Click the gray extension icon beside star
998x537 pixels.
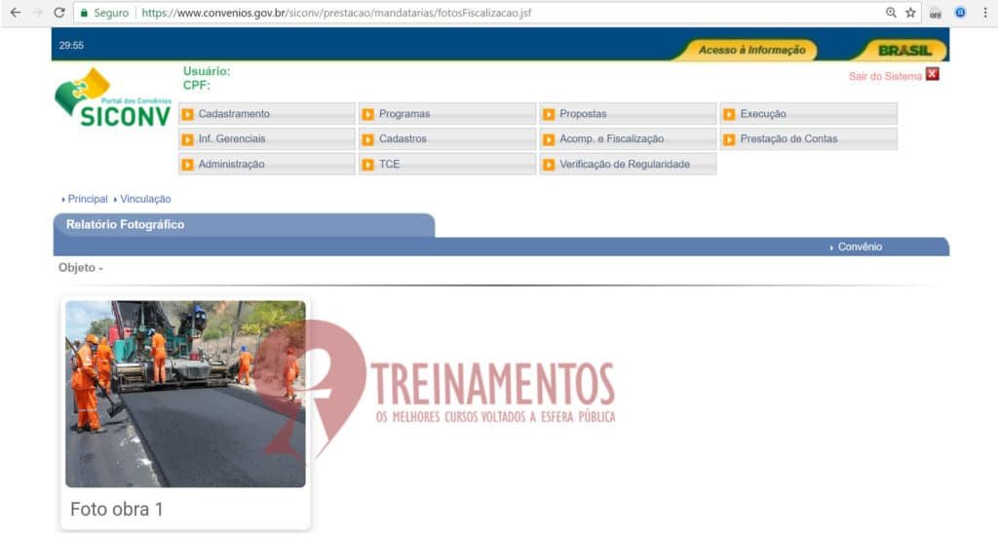(935, 13)
